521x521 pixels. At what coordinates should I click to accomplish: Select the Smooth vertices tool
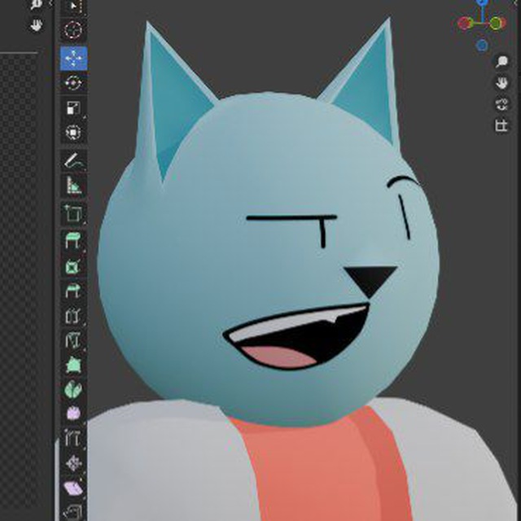[73, 414]
